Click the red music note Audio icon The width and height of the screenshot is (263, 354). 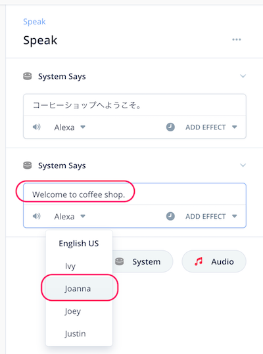[199, 261]
